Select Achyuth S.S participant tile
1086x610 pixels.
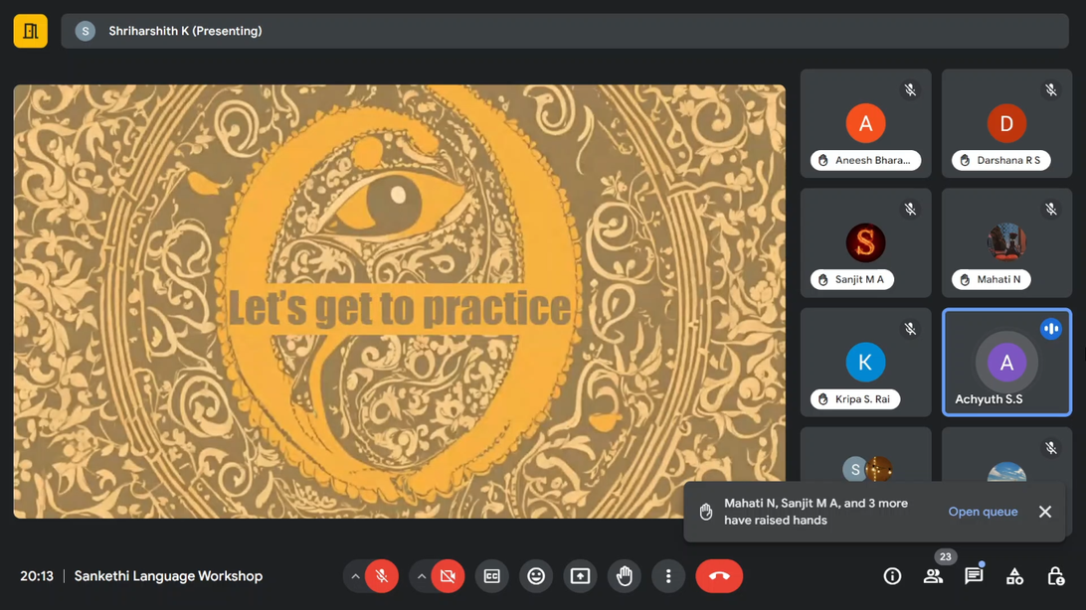pos(1006,362)
